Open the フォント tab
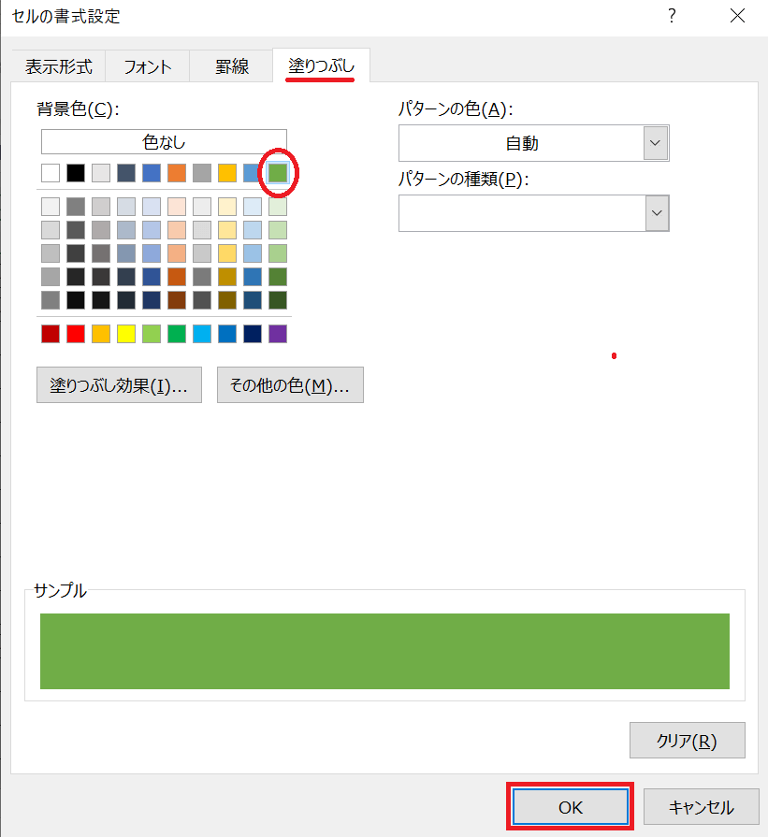Viewport: 768px width, 837px height. 148,66
